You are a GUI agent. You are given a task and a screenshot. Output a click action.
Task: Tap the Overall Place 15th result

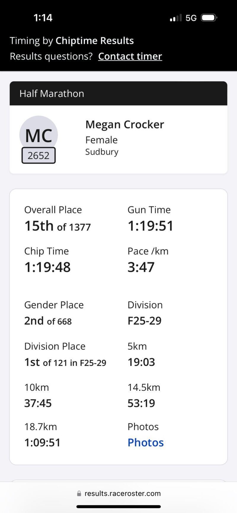point(57,226)
